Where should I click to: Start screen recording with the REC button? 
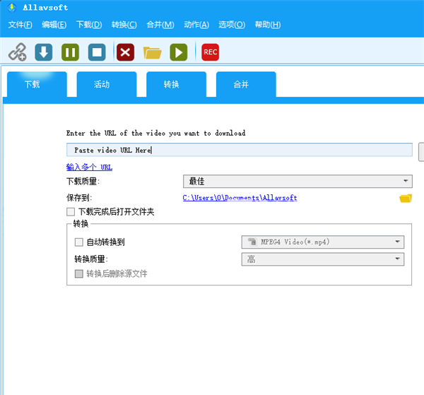coord(210,52)
